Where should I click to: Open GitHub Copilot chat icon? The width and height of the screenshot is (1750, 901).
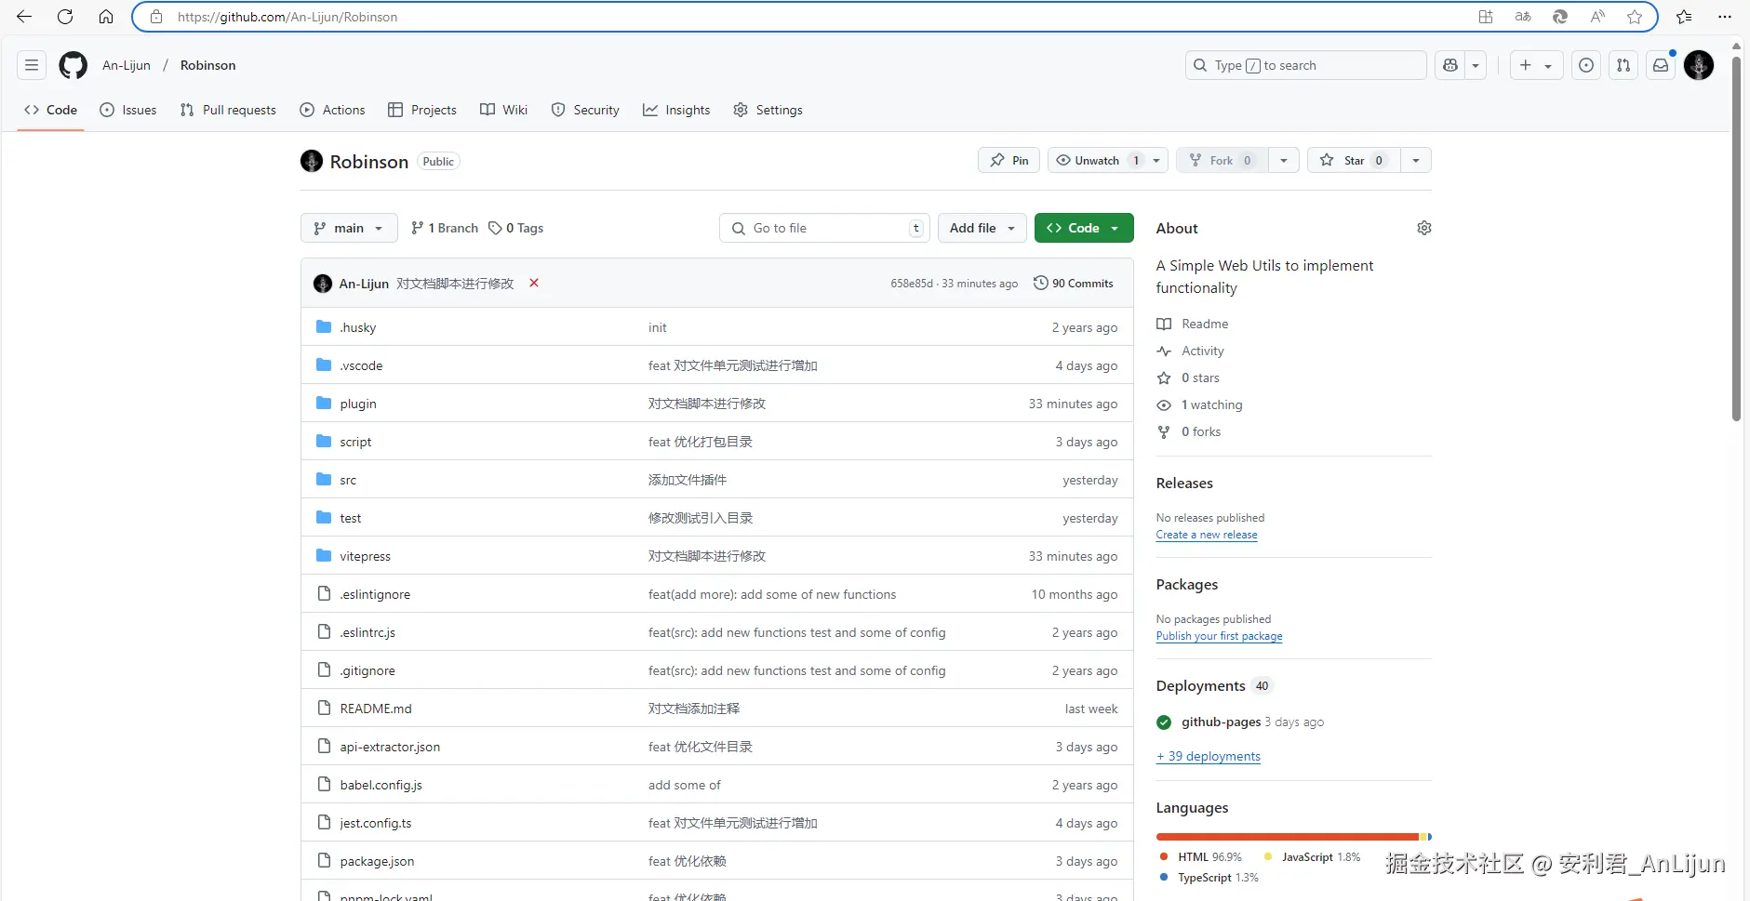pos(1450,65)
